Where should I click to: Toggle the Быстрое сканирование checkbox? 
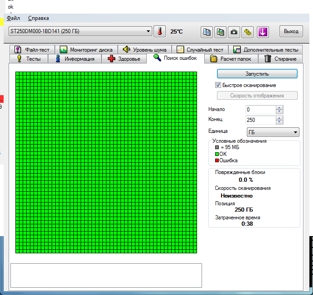click(x=218, y=85)
